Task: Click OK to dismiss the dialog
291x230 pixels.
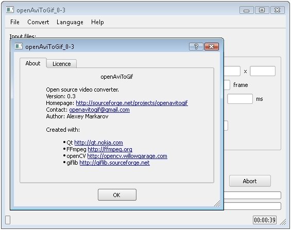Action: point(117,195)
